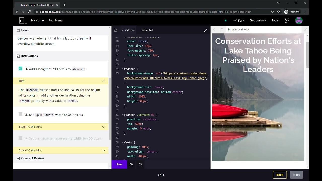Screen dimensions: 322x181
Task: Click the Back button
Action: pos(280,175)
